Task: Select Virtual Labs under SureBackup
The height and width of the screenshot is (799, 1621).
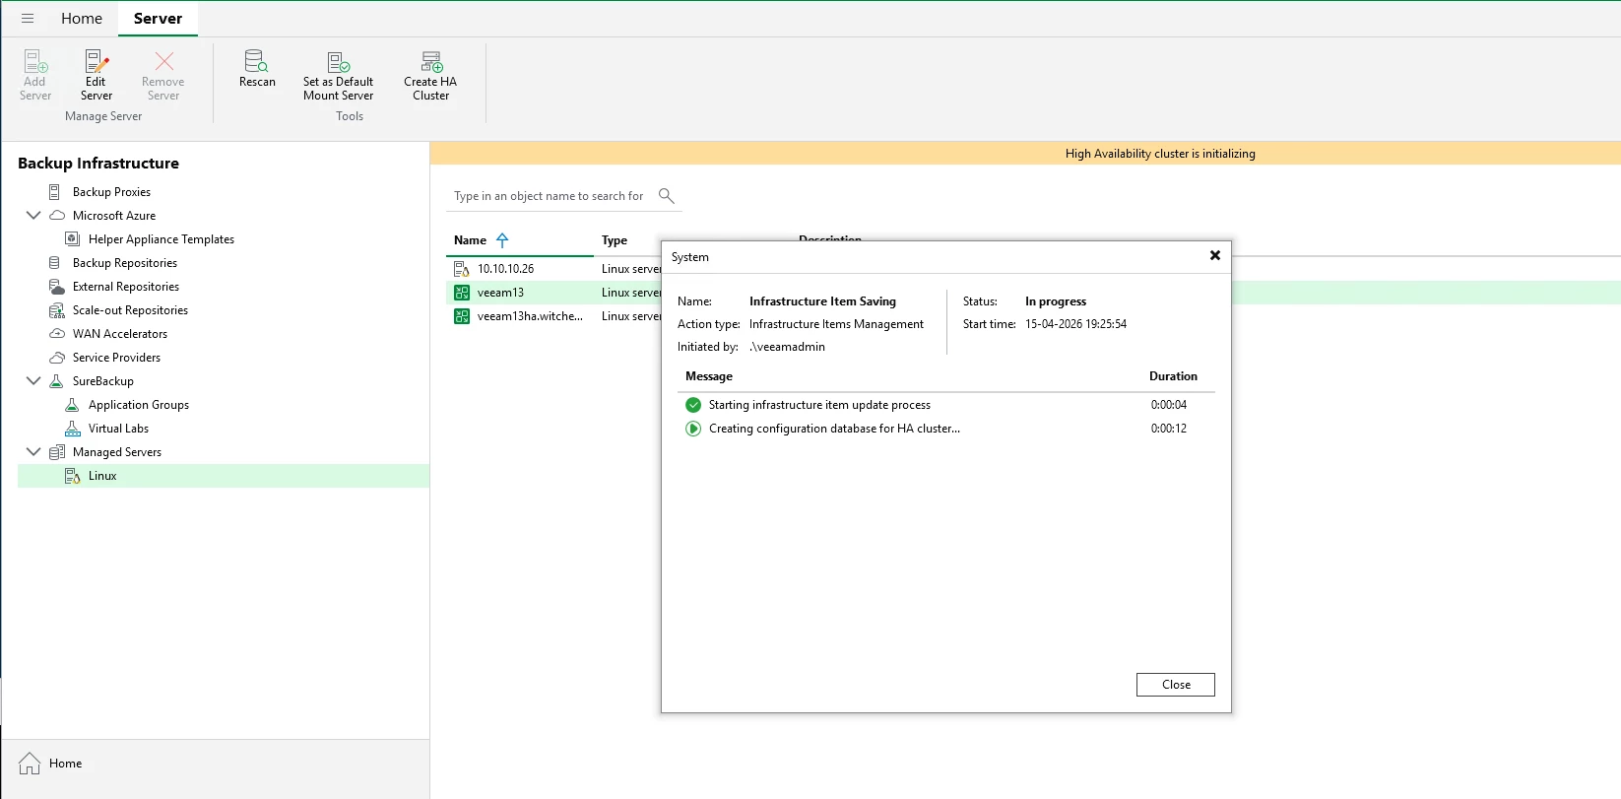Action: [118, 429]
